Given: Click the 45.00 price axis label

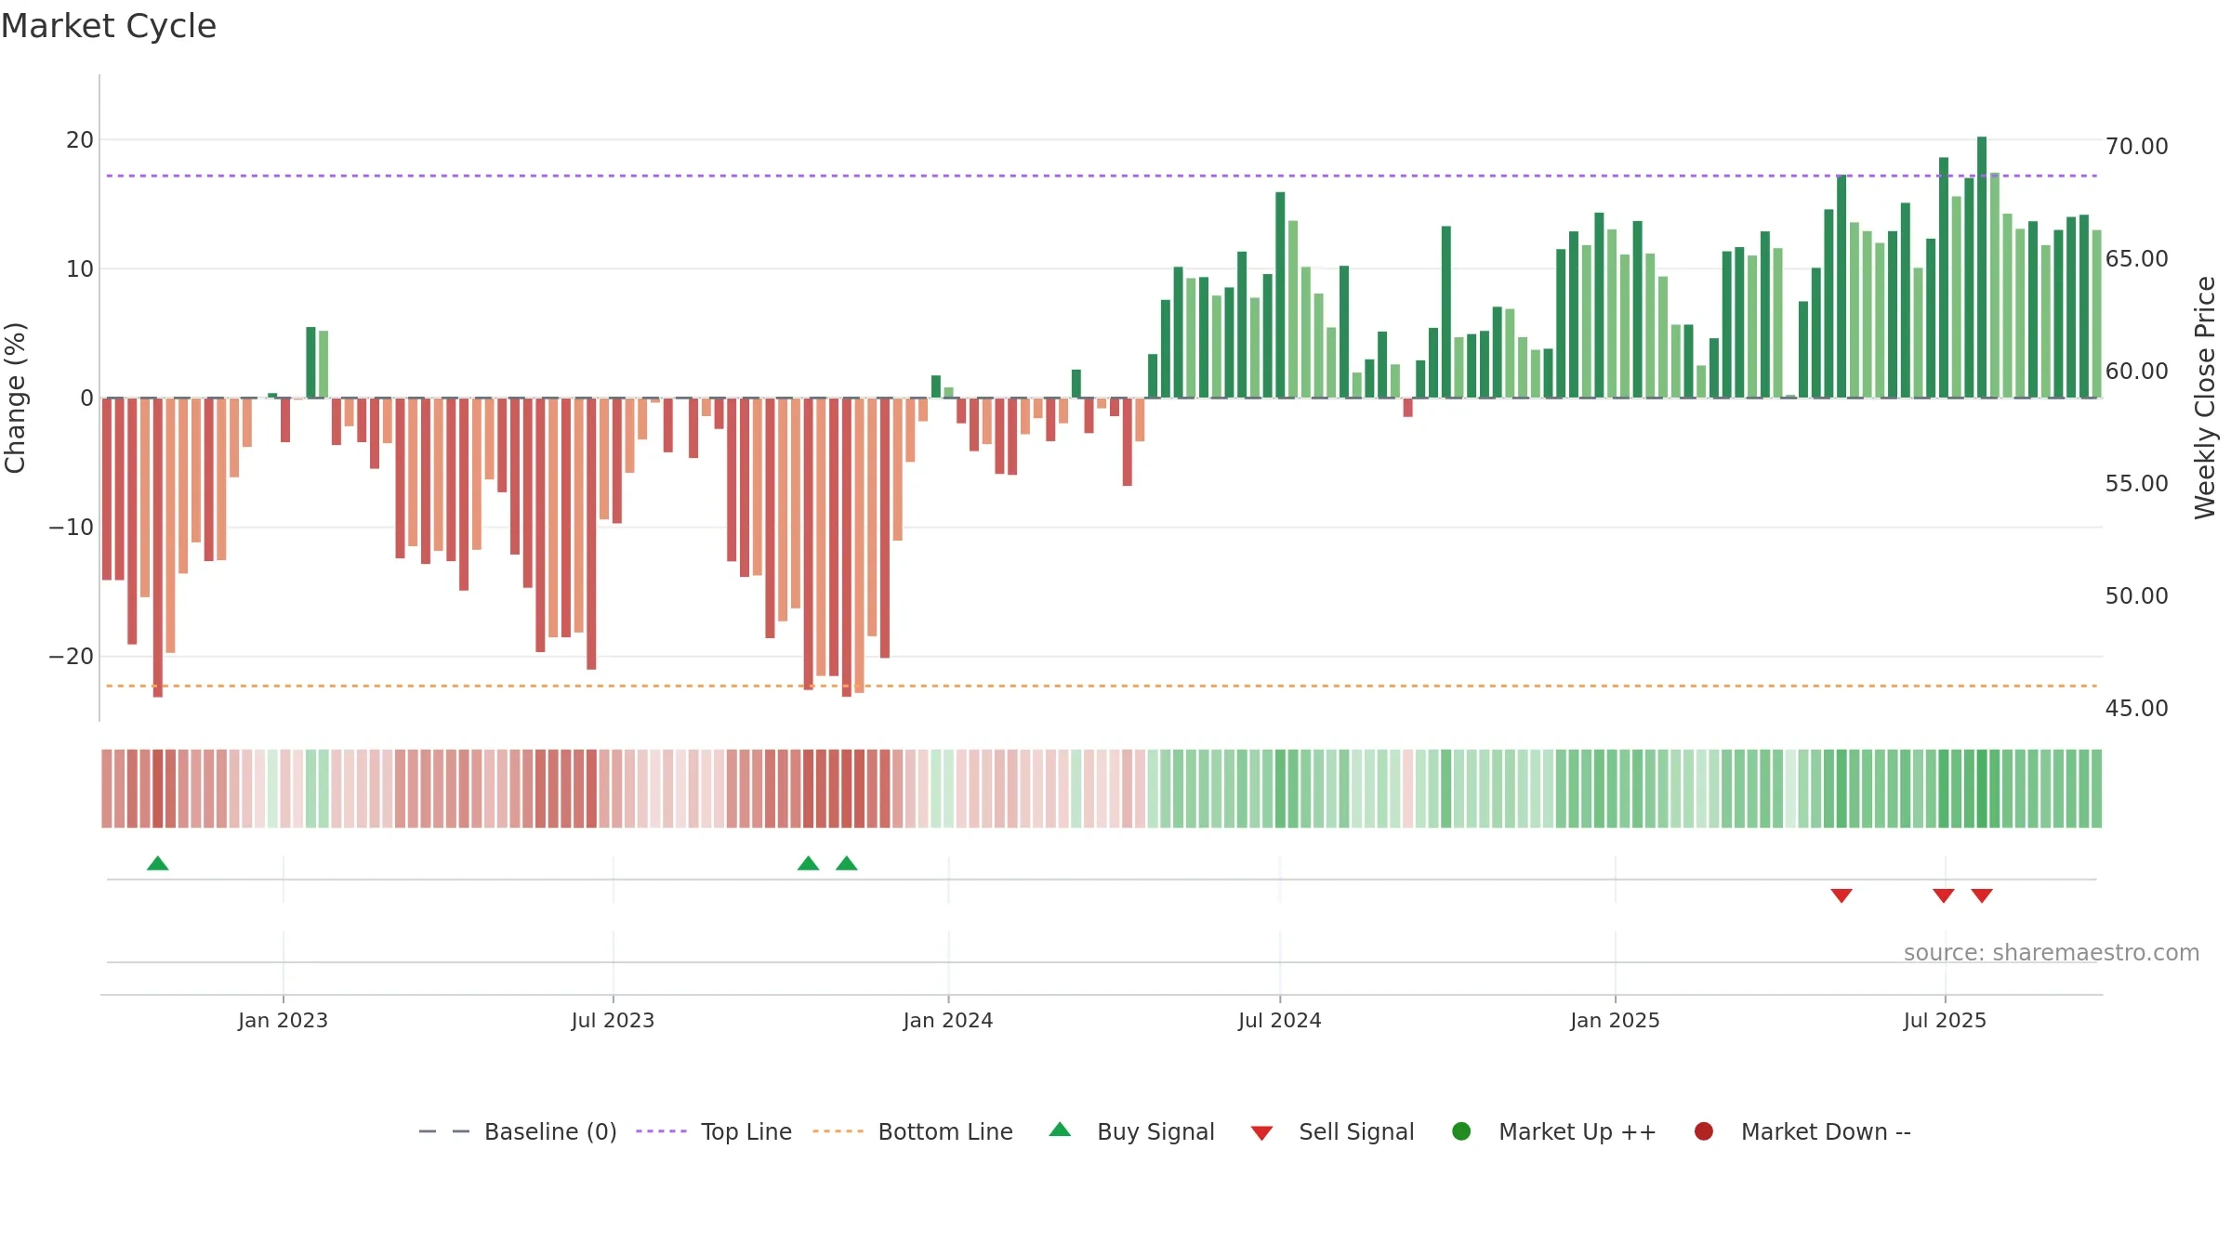Looking at the screenshot, I should [2136, 708].
